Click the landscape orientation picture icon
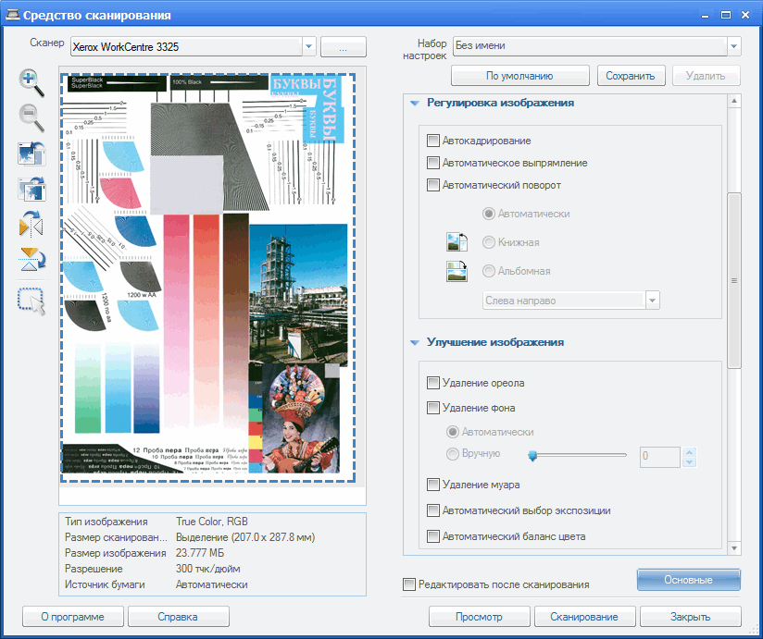The height and width of the screenshot is (639, 763). (x=457, y=271)
